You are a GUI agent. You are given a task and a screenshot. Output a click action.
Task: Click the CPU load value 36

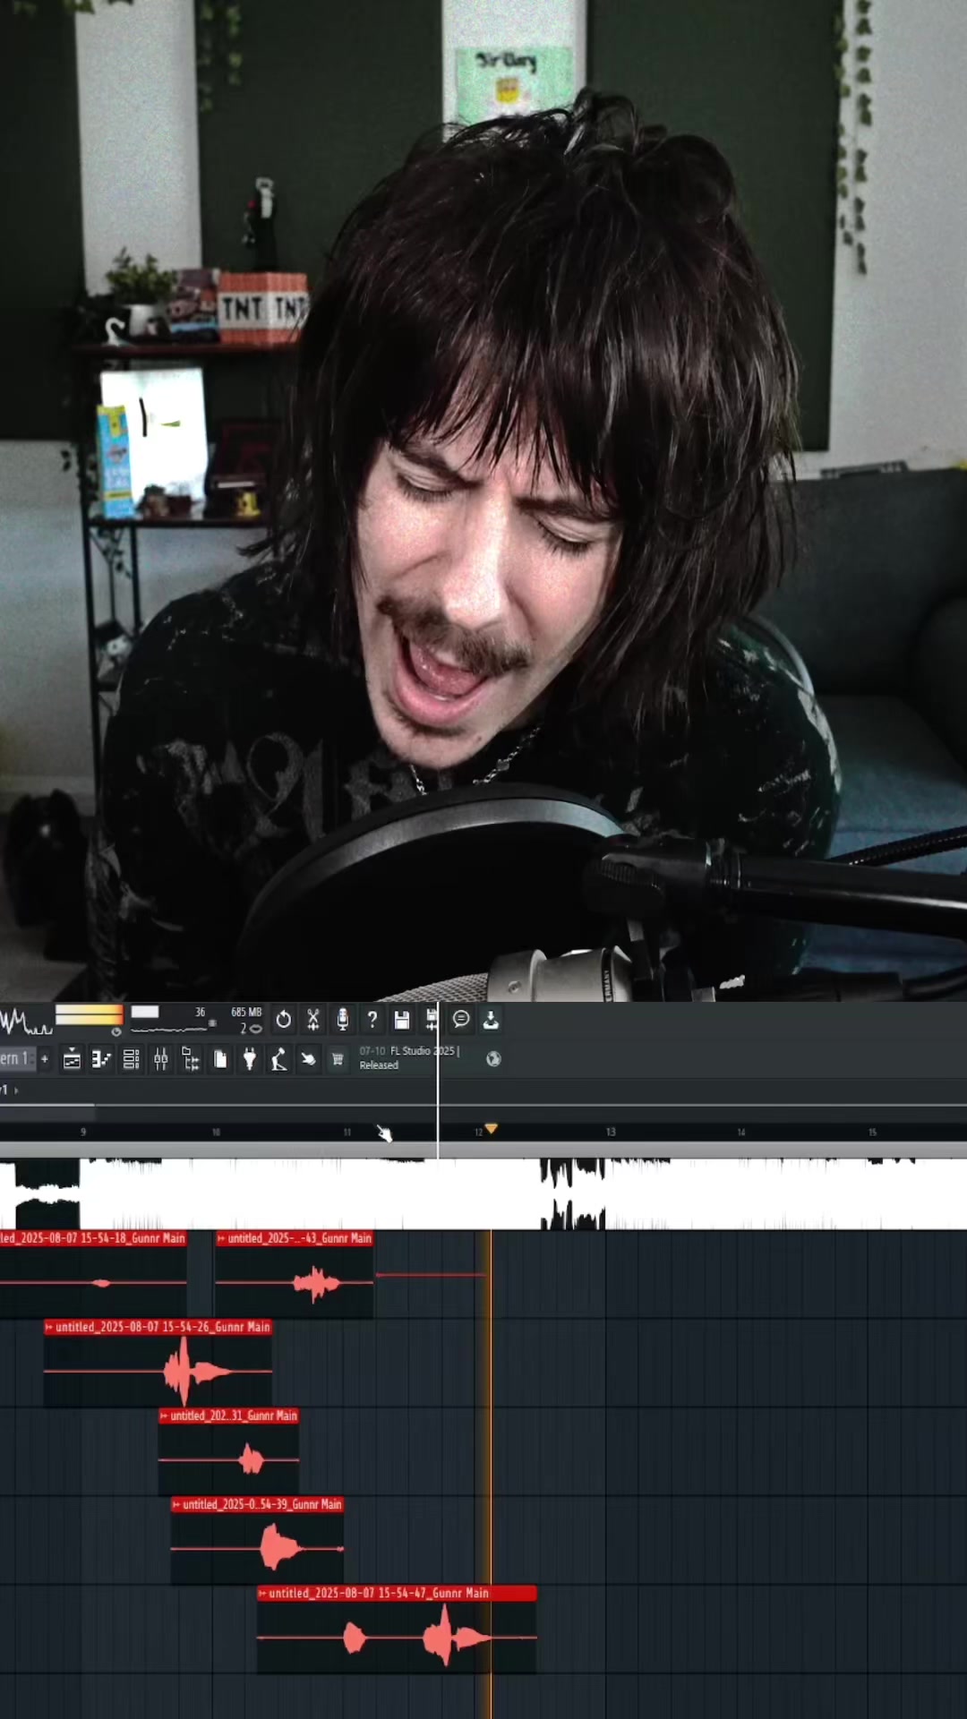tap(200, 1012)
